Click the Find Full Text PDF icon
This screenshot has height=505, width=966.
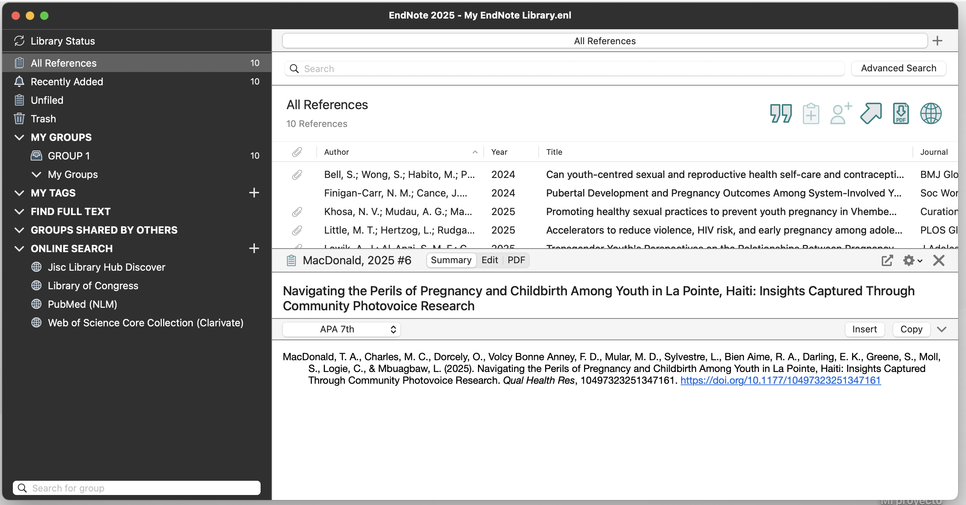(x=901, y=113)
